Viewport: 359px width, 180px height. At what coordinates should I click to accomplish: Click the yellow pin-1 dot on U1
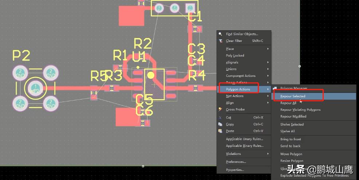pyautogui.click(x=150, y=75)
